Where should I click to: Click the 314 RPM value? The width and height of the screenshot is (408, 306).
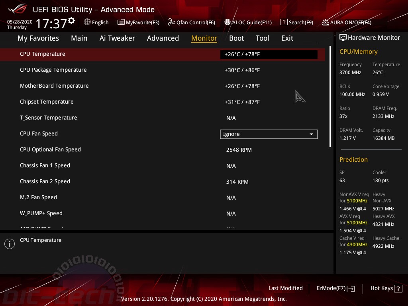click(x=237, y=182)
